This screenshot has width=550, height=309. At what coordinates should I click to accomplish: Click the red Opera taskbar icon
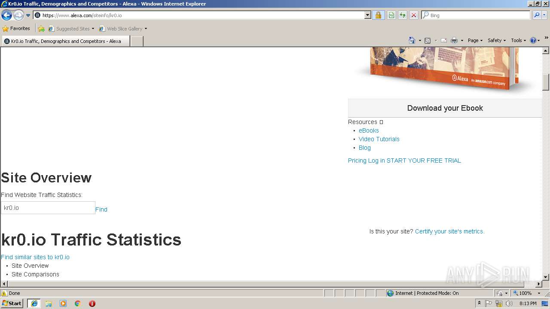click(92, 303)
